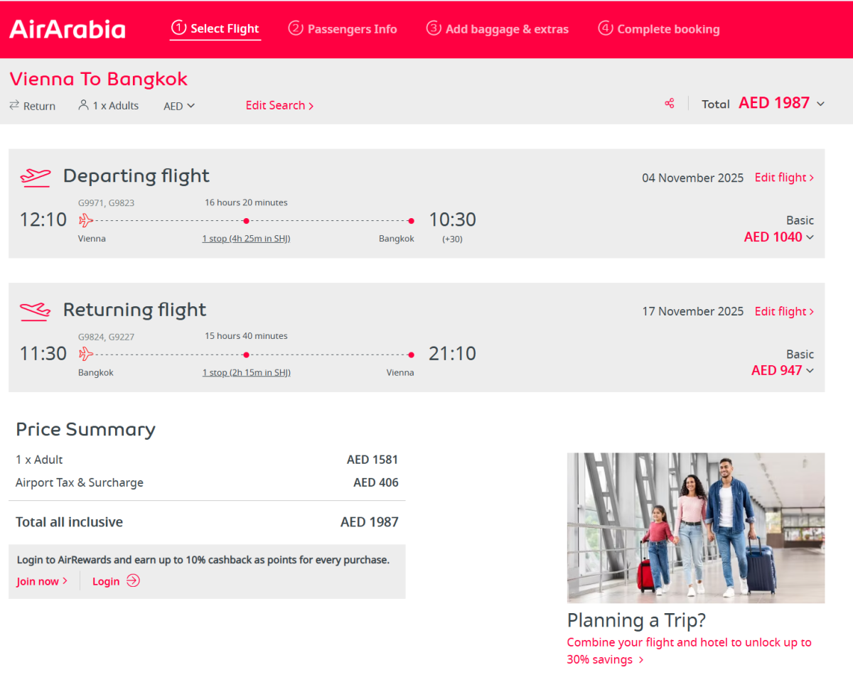Click the adult passenger person icon
Screen dimensions: 853x687
[x=83, y=105]
